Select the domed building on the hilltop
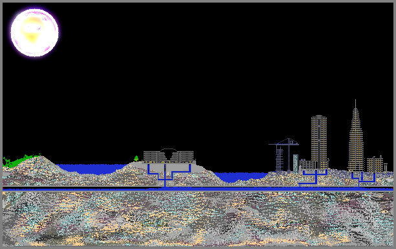The height and width of the screenshot is (249, 396). tap(168, 155)
